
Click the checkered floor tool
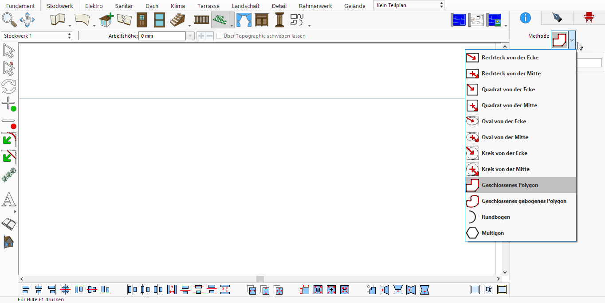point(220,20)
